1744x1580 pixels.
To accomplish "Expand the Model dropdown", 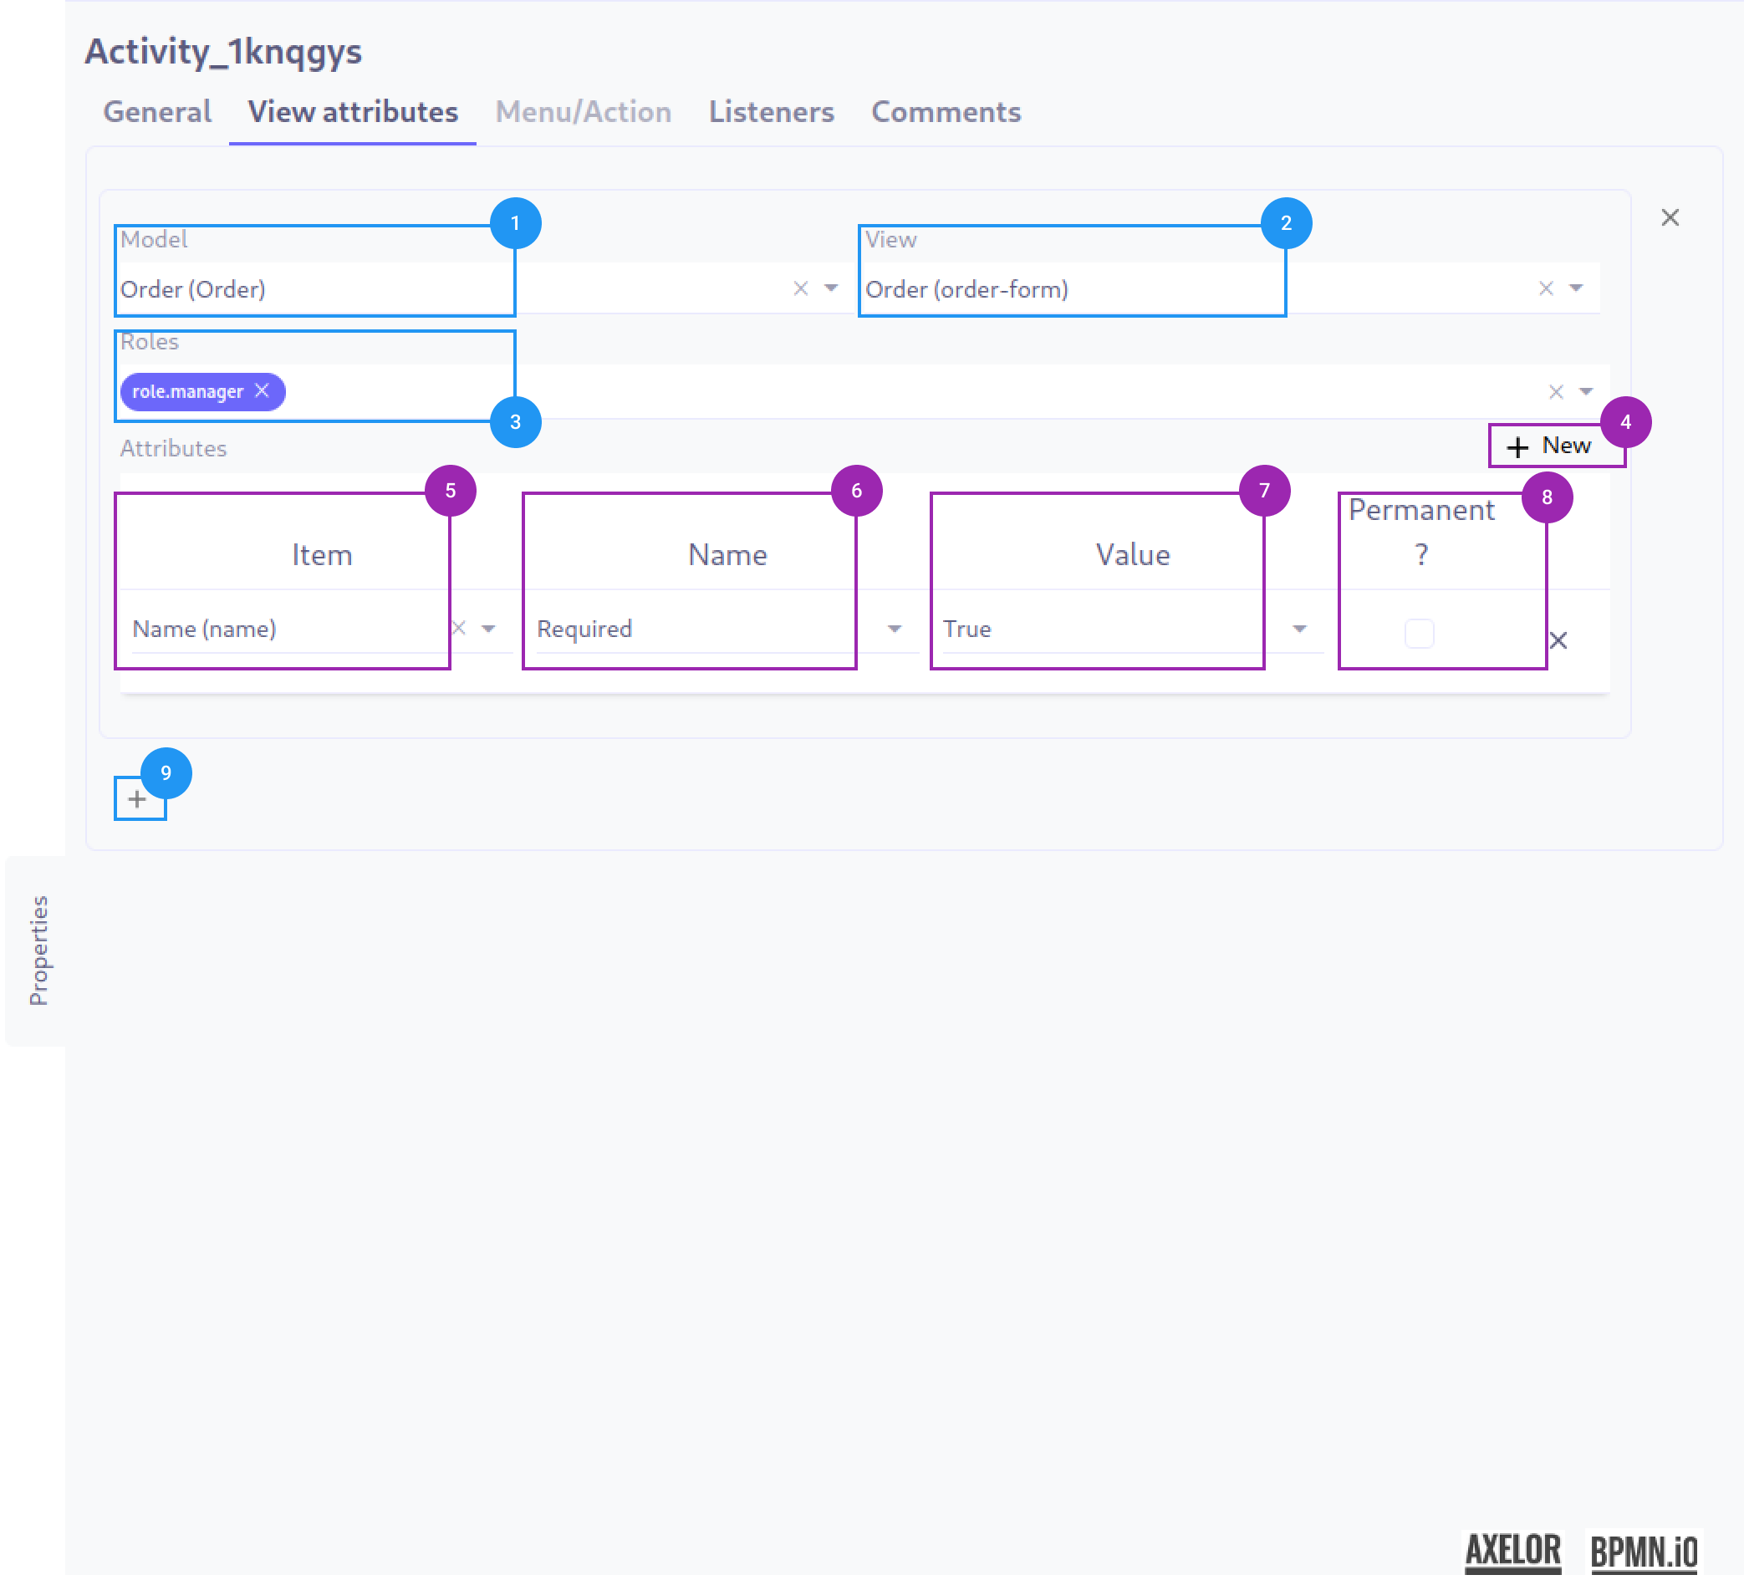I will 830,289.
